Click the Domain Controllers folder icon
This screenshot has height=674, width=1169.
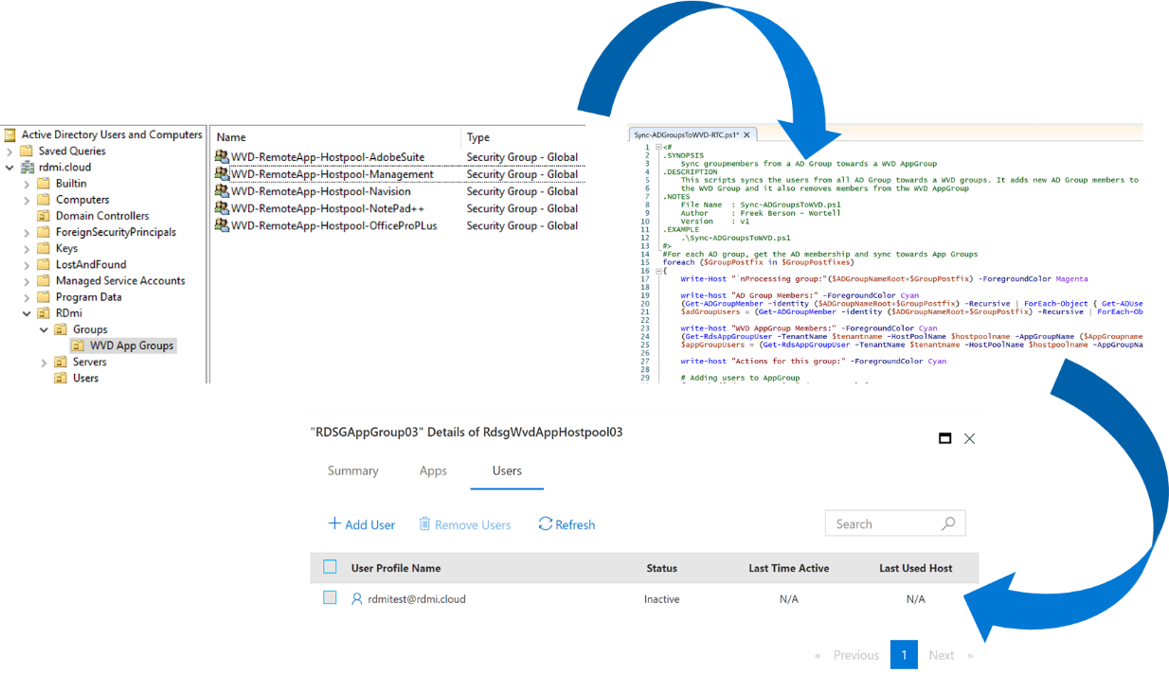pyautogui.click(x=44, y=216)
